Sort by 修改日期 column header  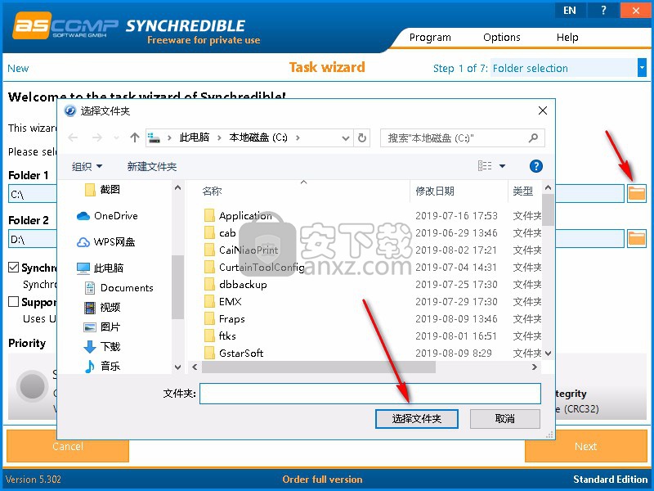pos(435,191)
